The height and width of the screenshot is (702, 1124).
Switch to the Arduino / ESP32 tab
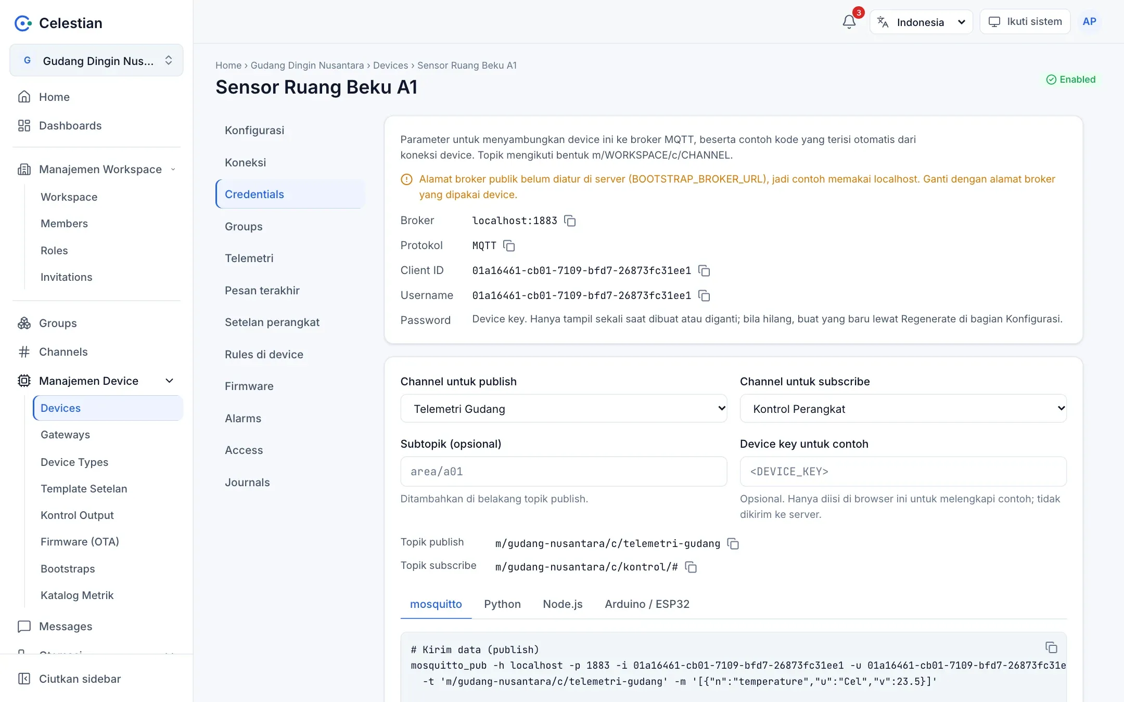pyautogui.click(x=647, y=604)
